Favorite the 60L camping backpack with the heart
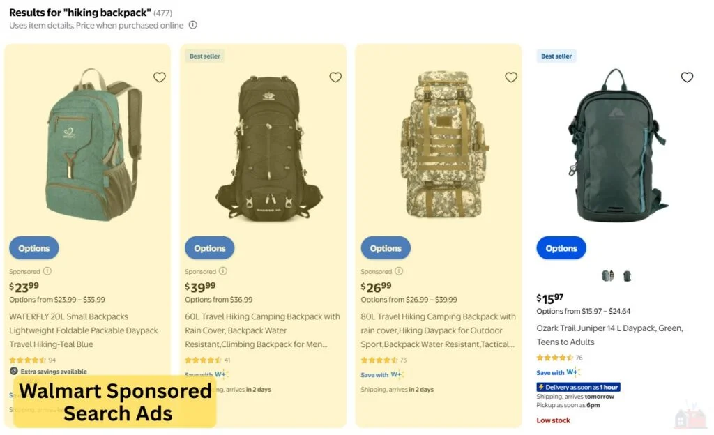The image size is (714, 435). click(335, 77)
